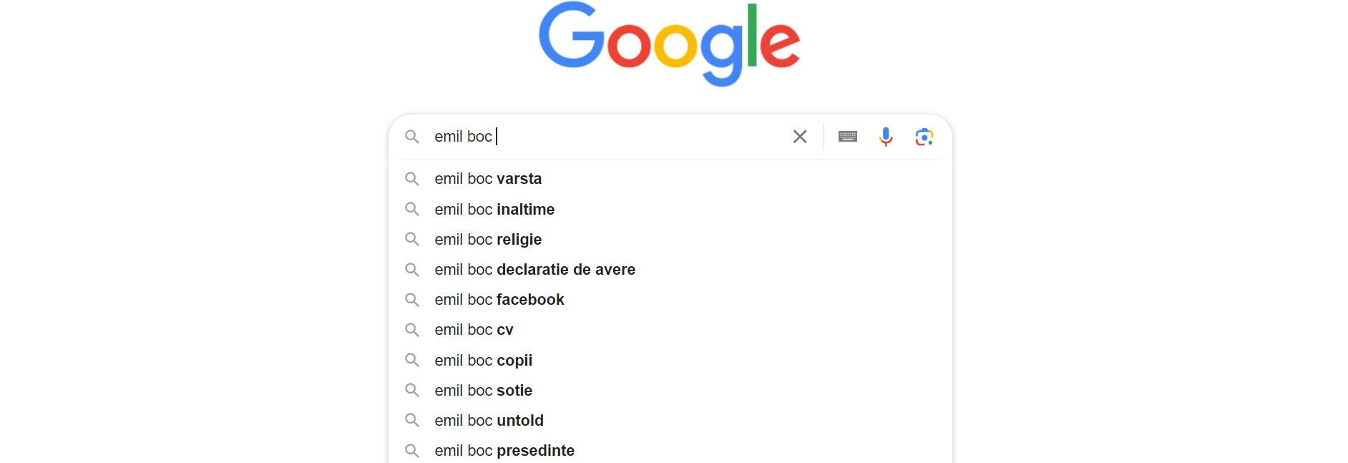
Task: Open the 'emil boc facebook' suggestion
Action: click(499, 300)
